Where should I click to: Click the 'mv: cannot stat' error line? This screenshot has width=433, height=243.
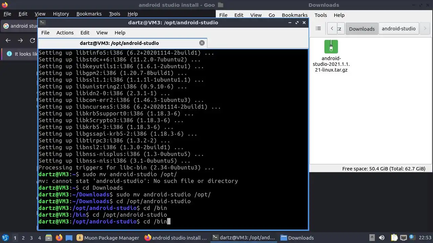138,181
